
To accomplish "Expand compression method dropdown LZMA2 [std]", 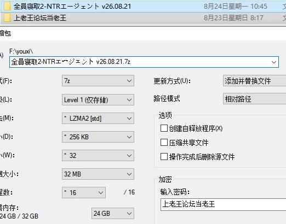I will pyautogui.click(x=98, y=119).
